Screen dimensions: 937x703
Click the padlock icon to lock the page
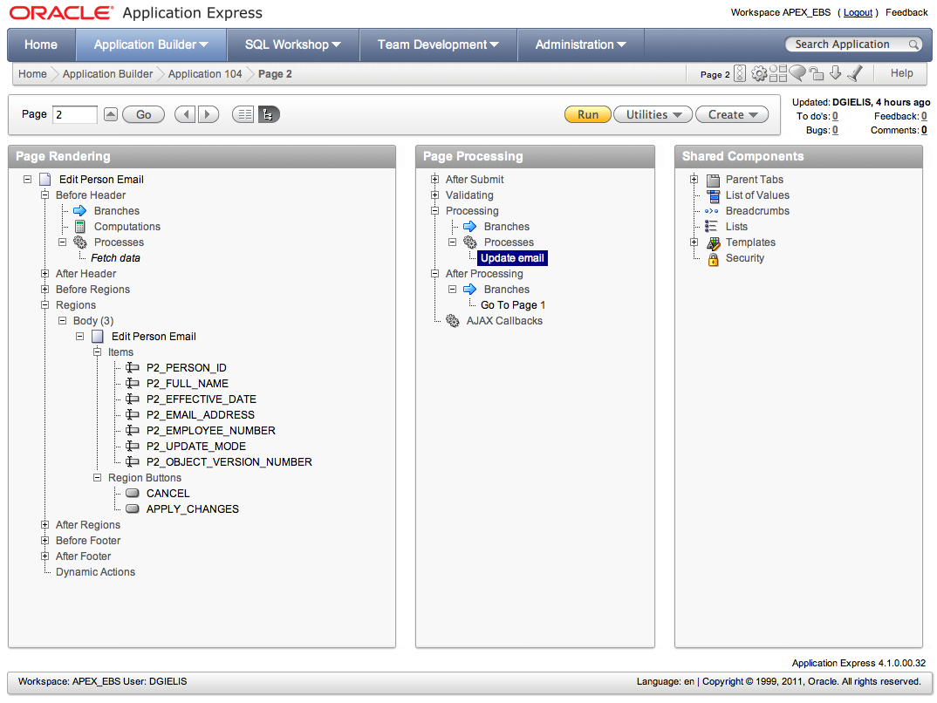pyautogui.click(x=817, y=73)
